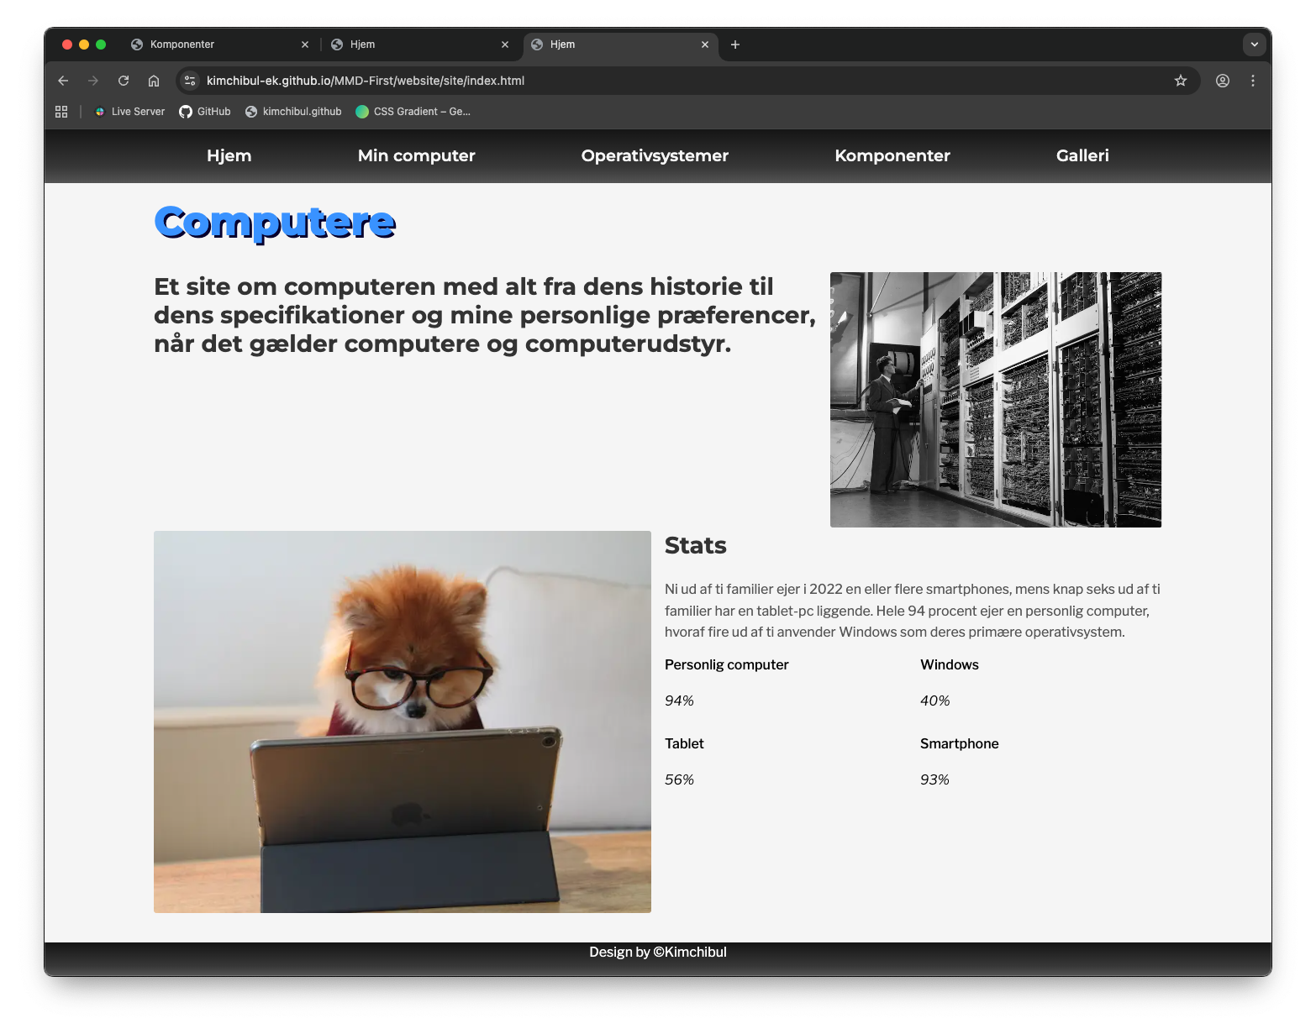Open the CSS Gradient bookmark
Screen dimensions: 1316x1034
413,111
